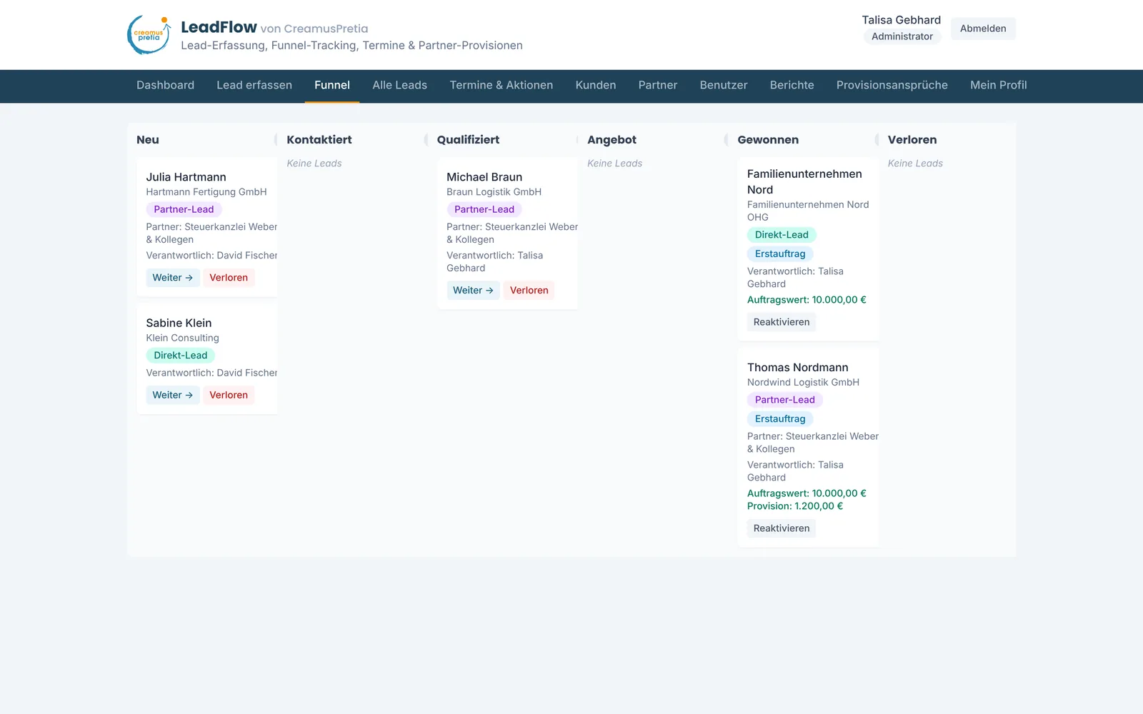Open Mein Profil
1143x714 pixels.
[x=999, y=85]
